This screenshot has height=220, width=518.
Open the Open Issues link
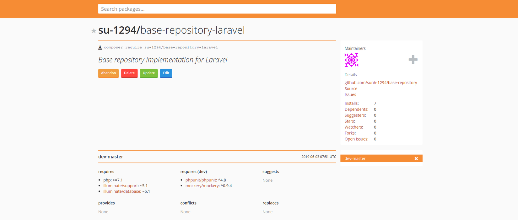[356, 139]
